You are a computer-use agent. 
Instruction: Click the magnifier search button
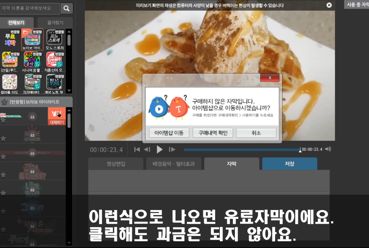tap(66, 9)
